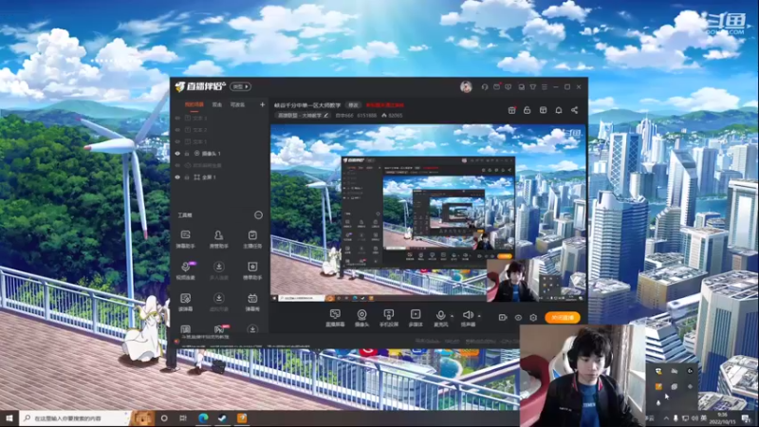
Task: Toggle visibility of the Text 3 source
Action: [x=177, y=118]
